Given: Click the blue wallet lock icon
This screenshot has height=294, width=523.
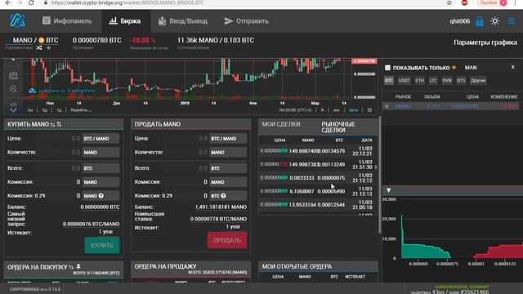Looking at the screenshot, I should tap(480, 21).
